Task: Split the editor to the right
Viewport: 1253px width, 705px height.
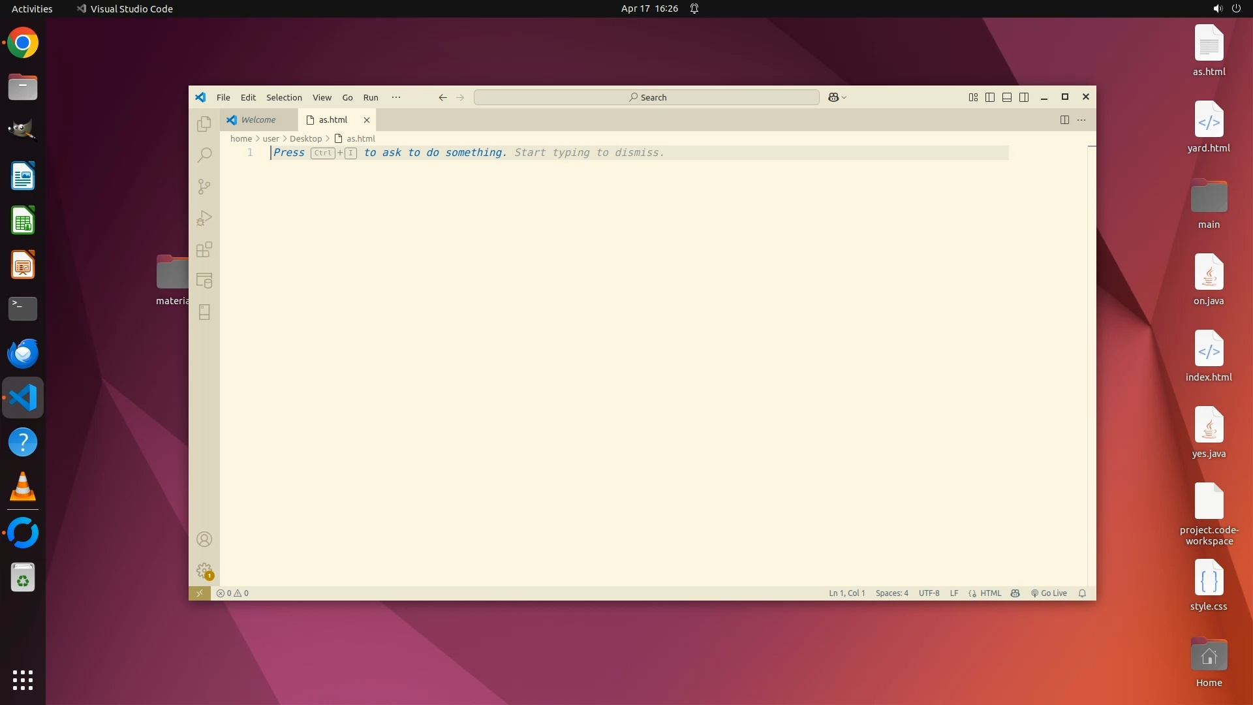Action: 1064,120
